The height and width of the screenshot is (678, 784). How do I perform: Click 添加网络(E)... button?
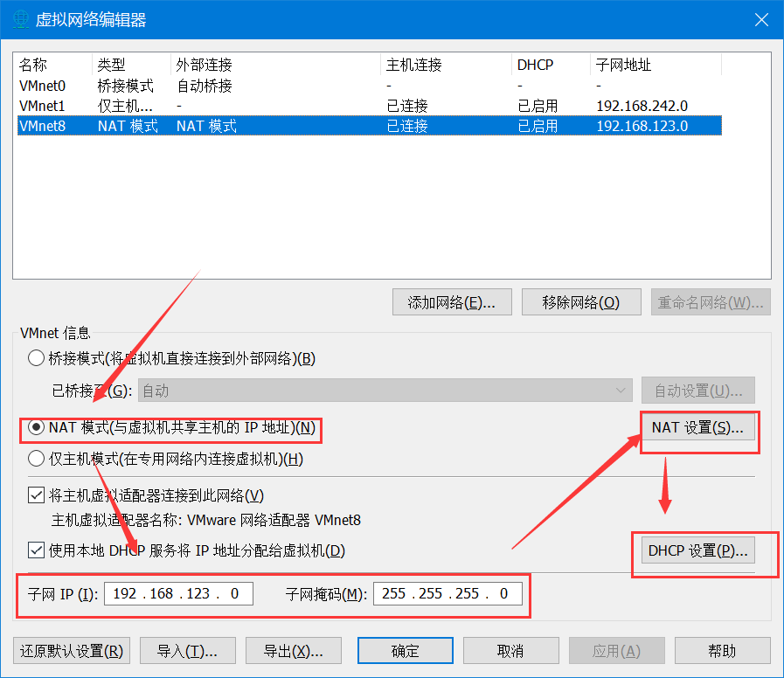click(x=452, y=302)
